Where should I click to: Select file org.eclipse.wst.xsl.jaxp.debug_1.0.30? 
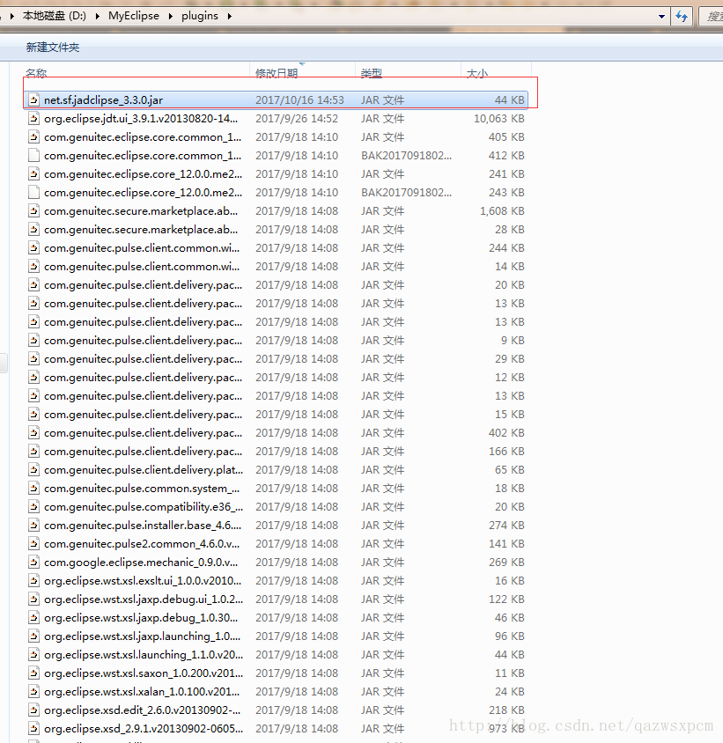141,617
